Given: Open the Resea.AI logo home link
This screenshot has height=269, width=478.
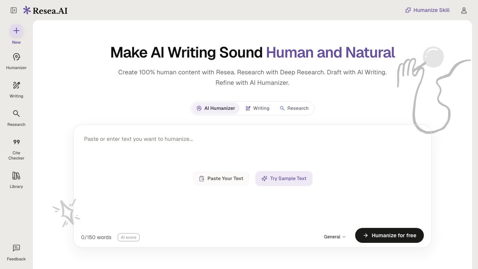Looking at the screenshot, I should 45,10.
